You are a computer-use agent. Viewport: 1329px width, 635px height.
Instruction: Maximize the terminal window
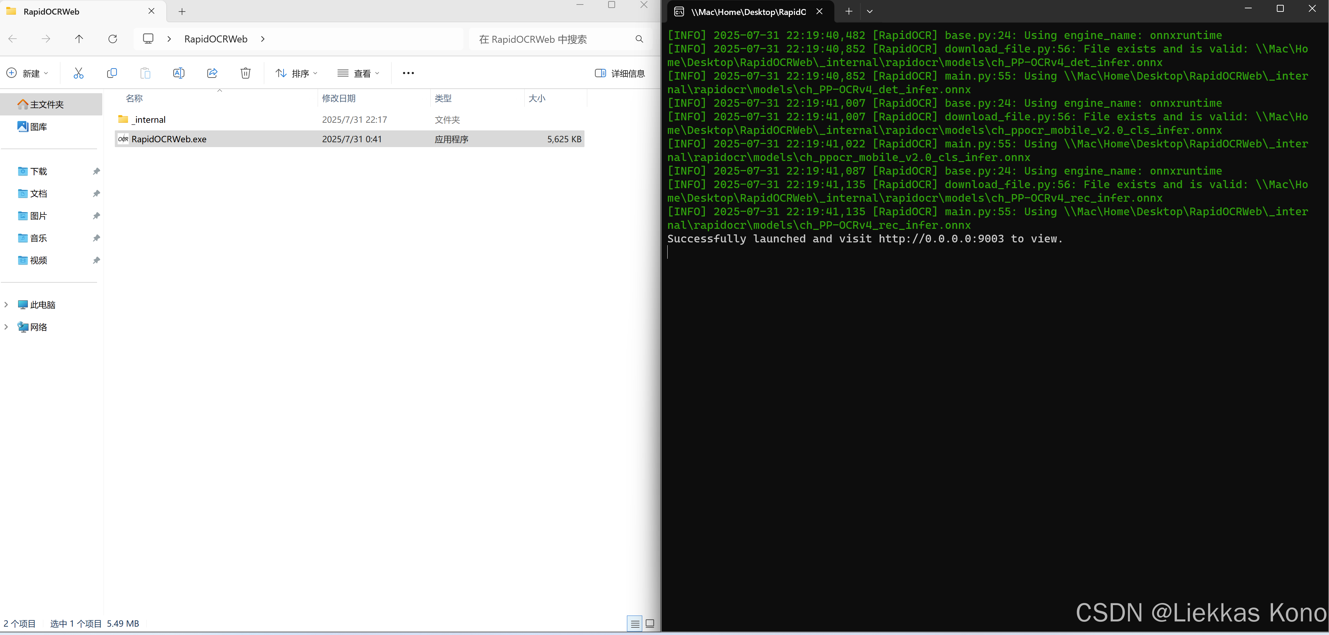coord(1280,9)
